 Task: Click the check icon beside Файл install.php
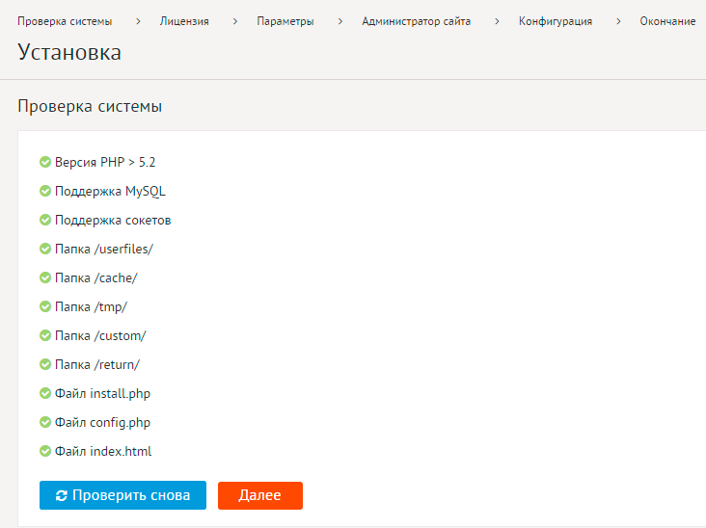45,393
